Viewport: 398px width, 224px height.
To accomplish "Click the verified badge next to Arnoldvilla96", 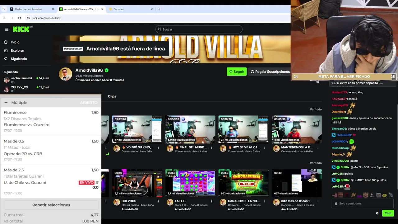I will coord(107,70).
